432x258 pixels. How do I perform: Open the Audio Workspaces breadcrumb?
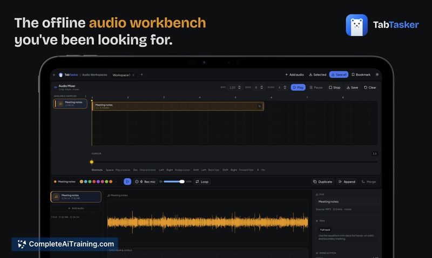(94, 75)
